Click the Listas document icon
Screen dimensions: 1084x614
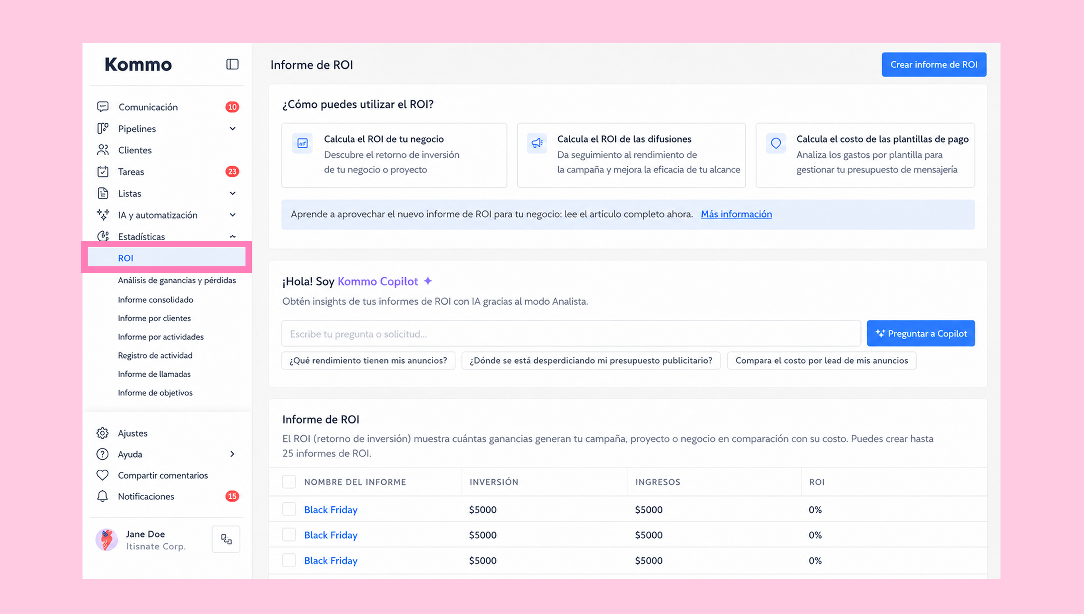[x=103, y=193]
